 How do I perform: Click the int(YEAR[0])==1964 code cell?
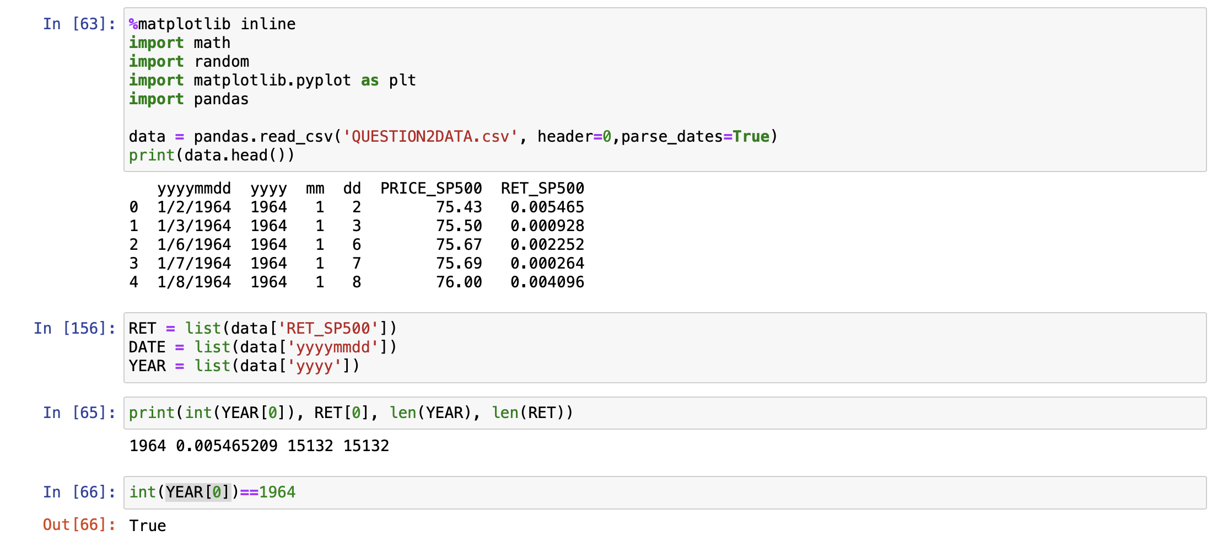coord(212,492)
